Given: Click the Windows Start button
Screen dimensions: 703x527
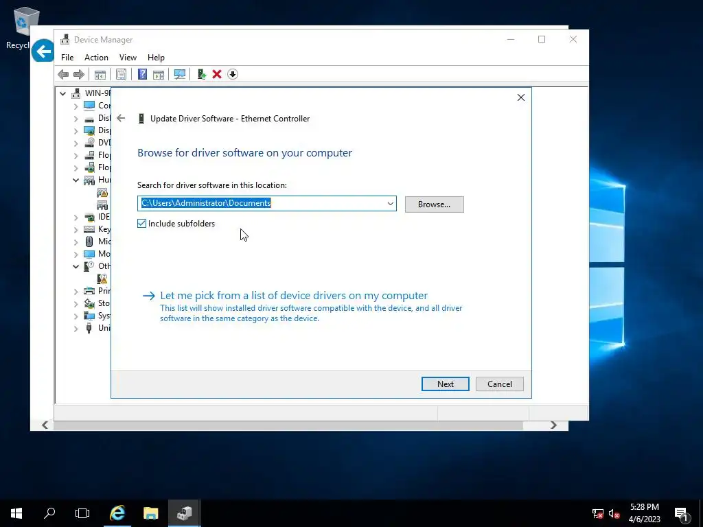Looking at the screenshot, I should pyautogui.click(x=16, y=513).
